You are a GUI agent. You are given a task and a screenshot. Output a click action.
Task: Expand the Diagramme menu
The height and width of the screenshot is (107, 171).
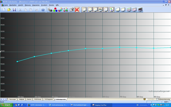[36, 5]
